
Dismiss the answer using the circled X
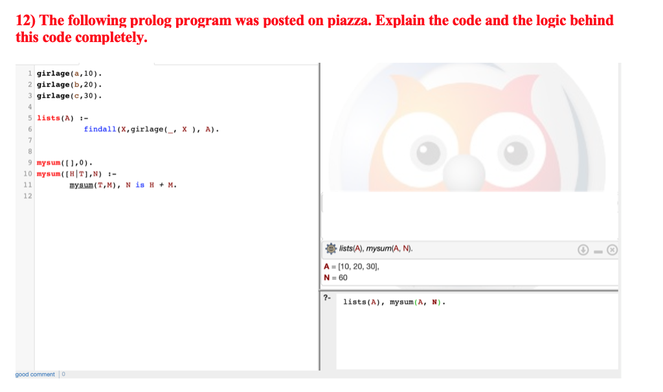coord(612,250)
